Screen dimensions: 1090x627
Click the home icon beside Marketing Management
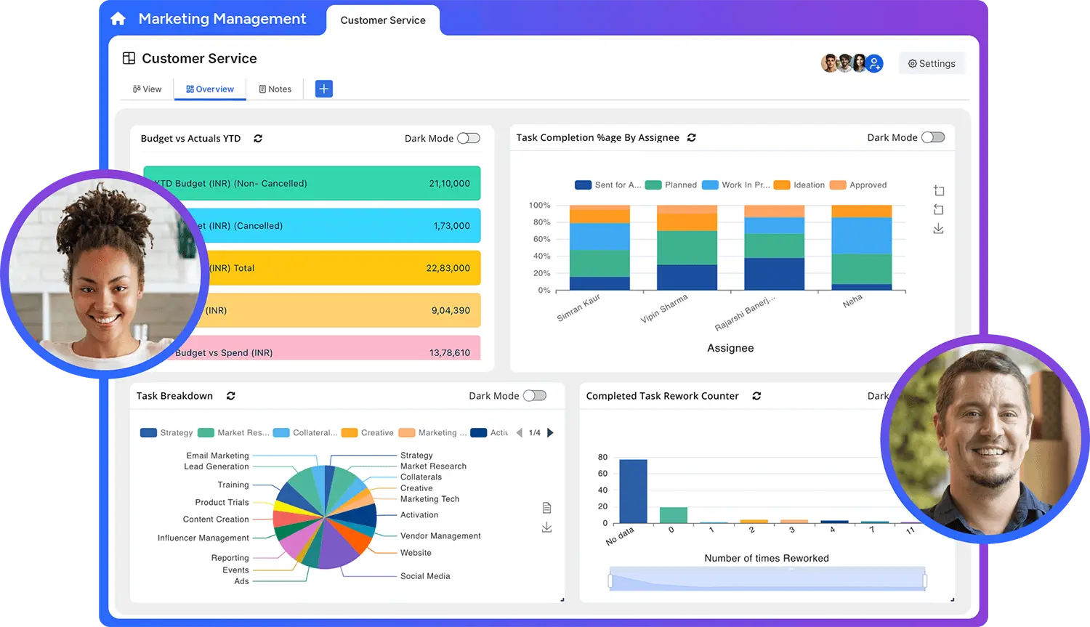point(118,19)
